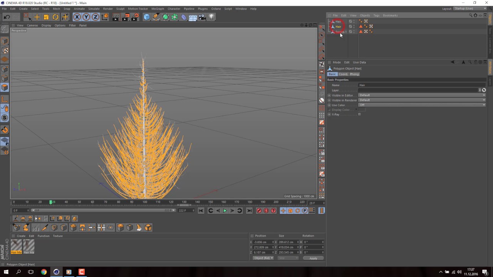Open the green generators Subdivision icon
This screenshot has width=493, height=277.
[166, 17]
